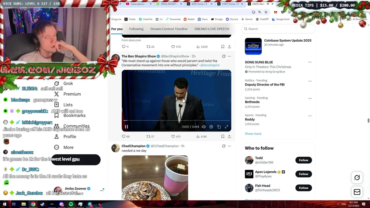370x208 pixels.
Task: Follow Fish Head
Action: click(x=304, y=188)
